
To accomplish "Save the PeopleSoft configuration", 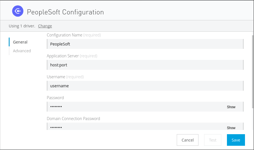I will pos(236,140).
